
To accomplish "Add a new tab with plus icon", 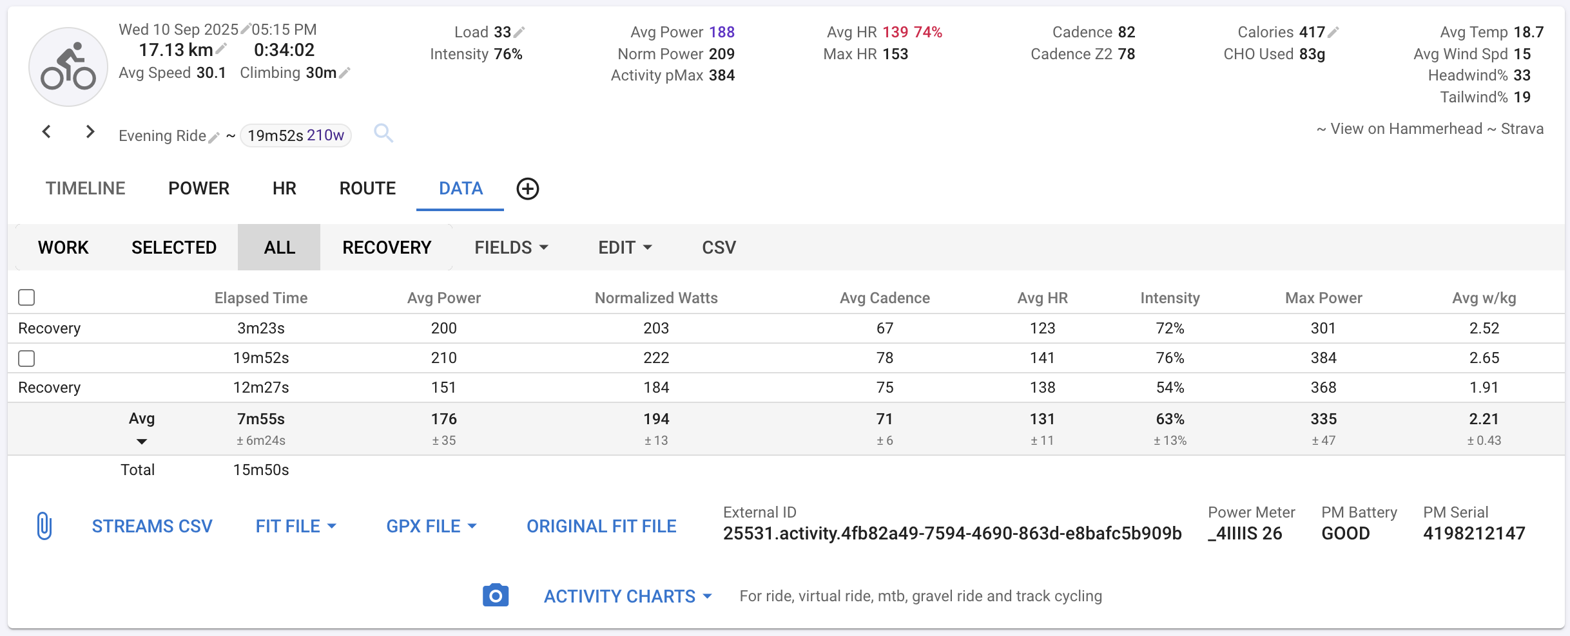I will tap(527, 189).
